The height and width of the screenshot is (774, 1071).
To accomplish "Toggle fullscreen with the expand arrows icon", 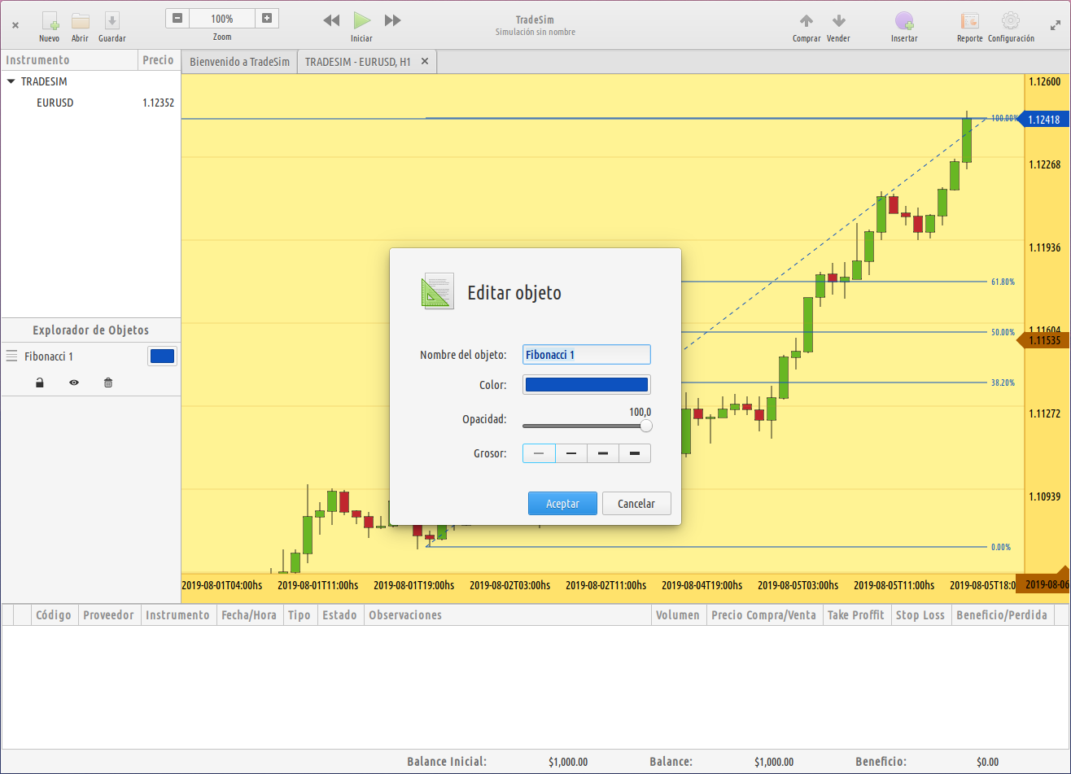I will (x=1056, y=24).
